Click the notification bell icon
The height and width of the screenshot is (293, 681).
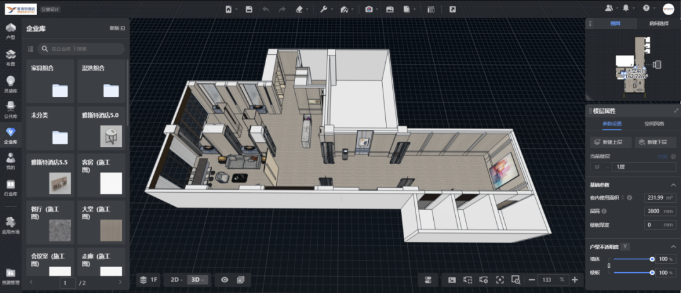(x=626, y=8)
